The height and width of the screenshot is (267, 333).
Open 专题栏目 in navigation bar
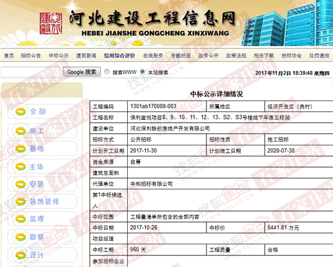181,56
